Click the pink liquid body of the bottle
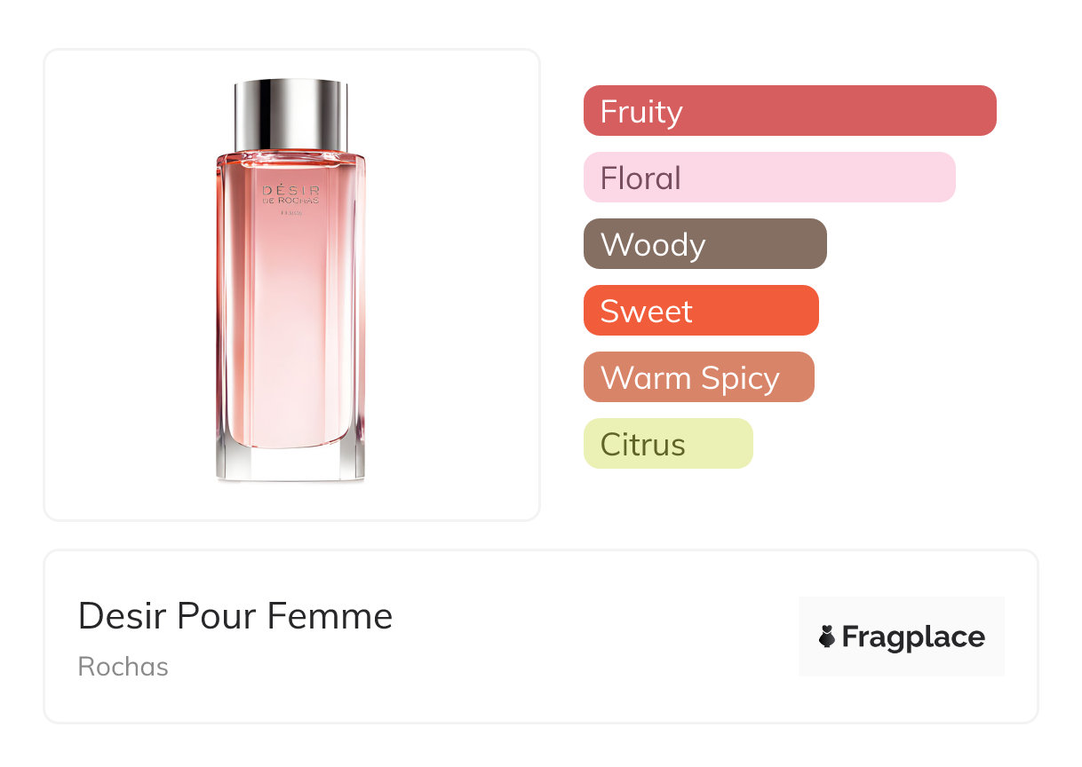 point(290,337)
